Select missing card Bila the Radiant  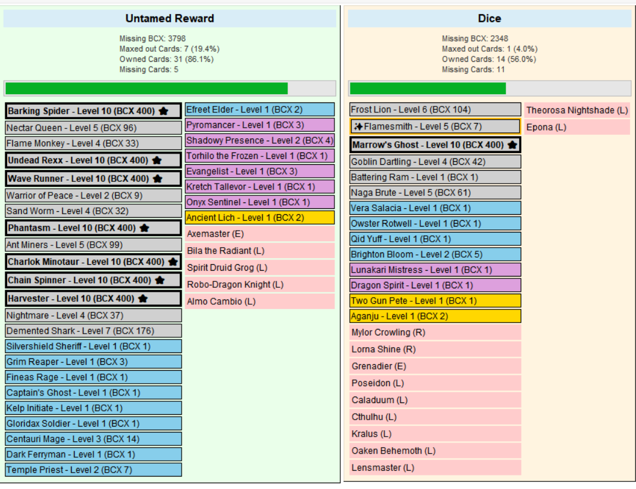pyautogui.click(x=260, y=251)
